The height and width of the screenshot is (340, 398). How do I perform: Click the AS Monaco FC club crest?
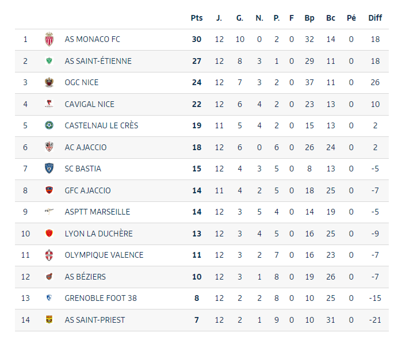[49, 39]
